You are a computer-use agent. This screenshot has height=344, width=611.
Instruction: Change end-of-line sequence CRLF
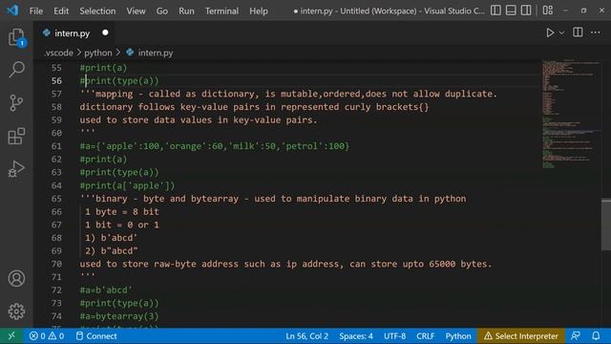coord(425,335)
